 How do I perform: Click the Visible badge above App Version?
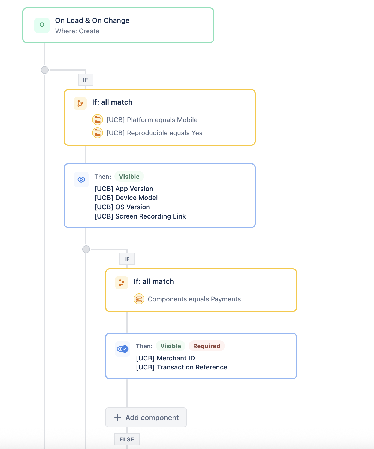pos(129,177)
